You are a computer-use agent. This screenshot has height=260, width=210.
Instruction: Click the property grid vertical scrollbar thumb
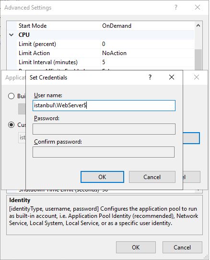pos(198,60)
